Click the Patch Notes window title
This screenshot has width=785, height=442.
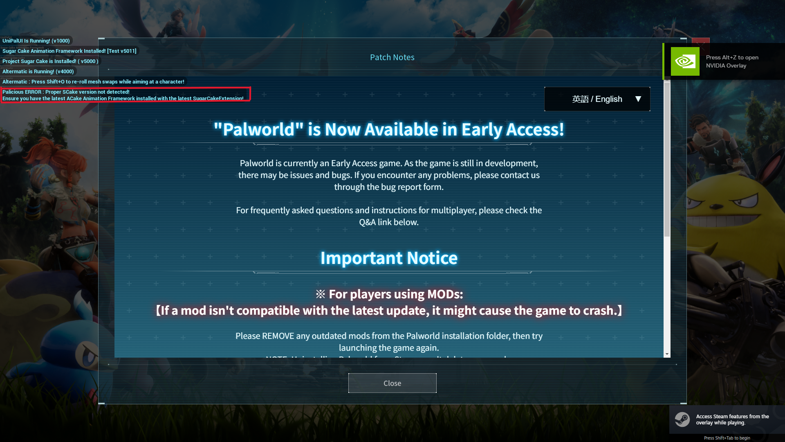point(392,57)
